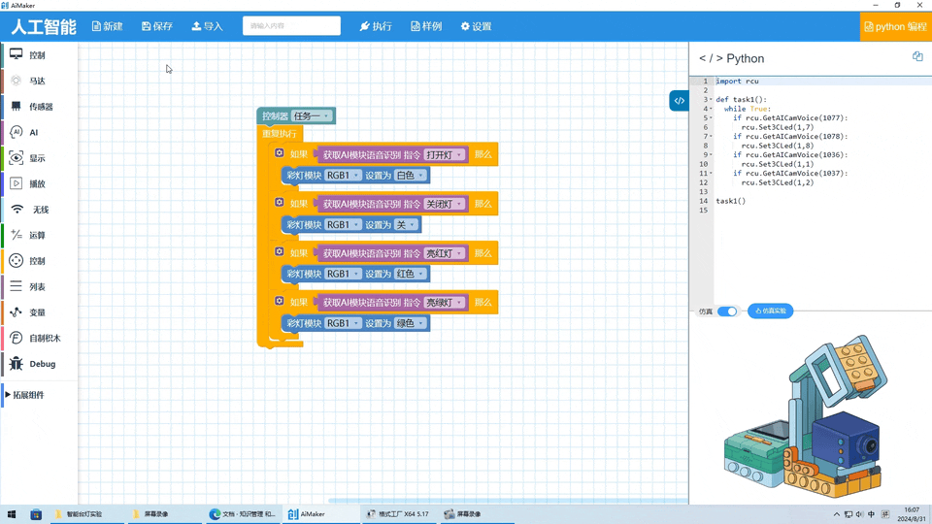
Task: Open the 马达 (motor) block category
Action: click(37, 82)
